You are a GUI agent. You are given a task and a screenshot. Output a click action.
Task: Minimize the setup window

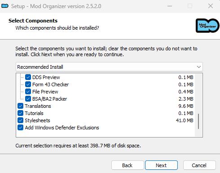(x=170, y=6)
